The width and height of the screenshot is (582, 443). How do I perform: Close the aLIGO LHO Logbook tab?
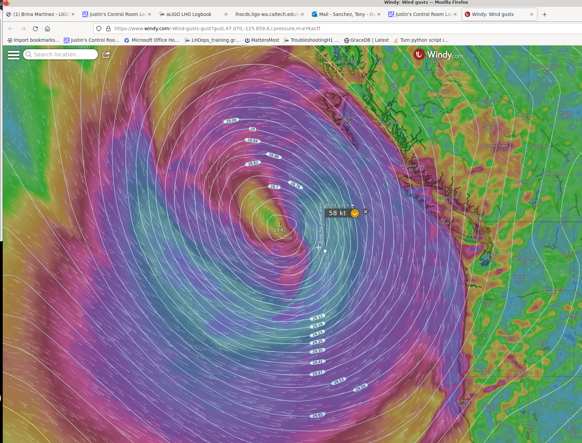226,14
